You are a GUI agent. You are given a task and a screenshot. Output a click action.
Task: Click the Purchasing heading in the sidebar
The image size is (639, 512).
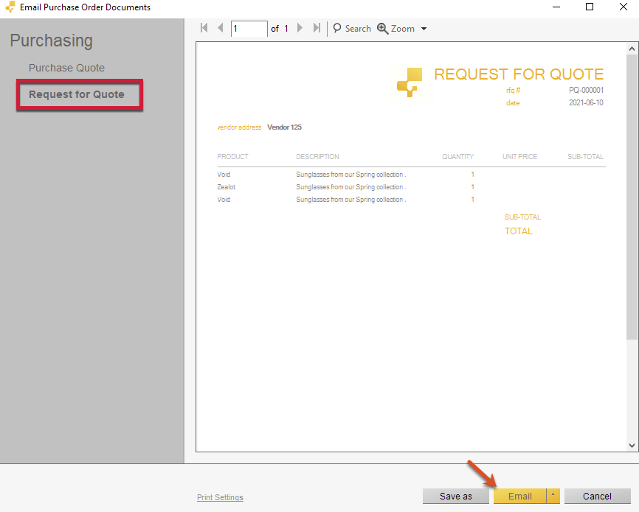52,41
